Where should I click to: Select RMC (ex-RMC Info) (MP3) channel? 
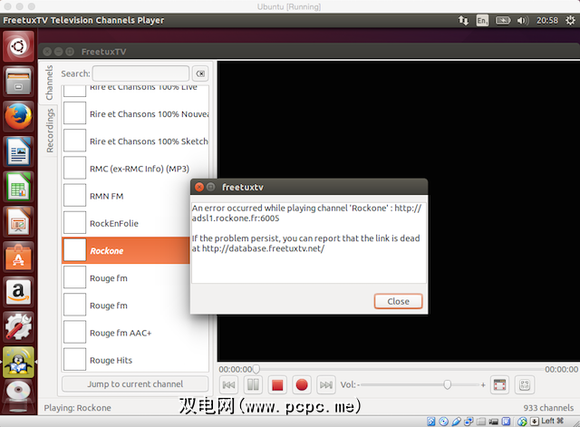[136, 169]
